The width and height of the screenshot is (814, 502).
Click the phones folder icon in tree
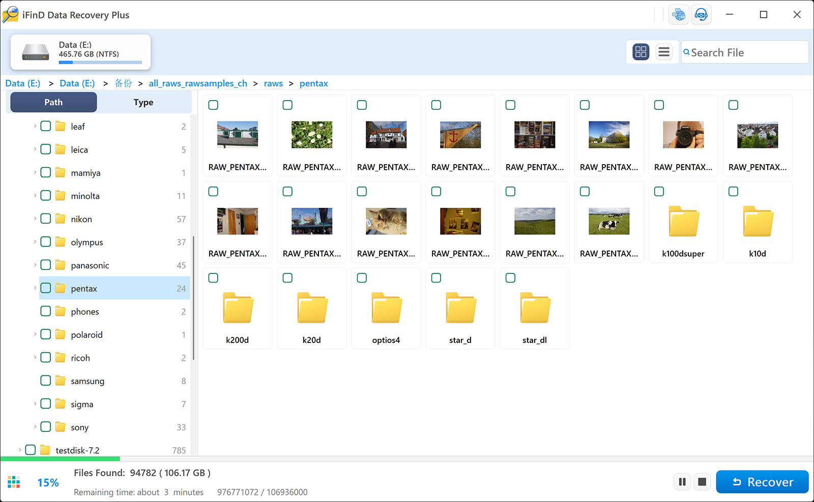[x=61, y=311]
